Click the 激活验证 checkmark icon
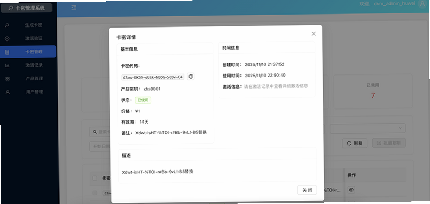Viewport: 430px width, 204px height. [x=8, y=38]
